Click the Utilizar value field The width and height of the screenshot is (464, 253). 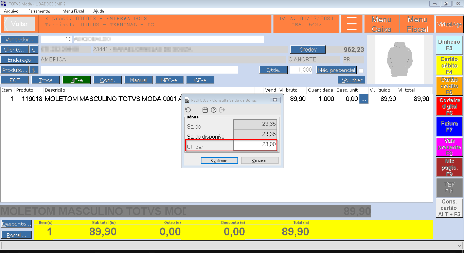(255, 145)
